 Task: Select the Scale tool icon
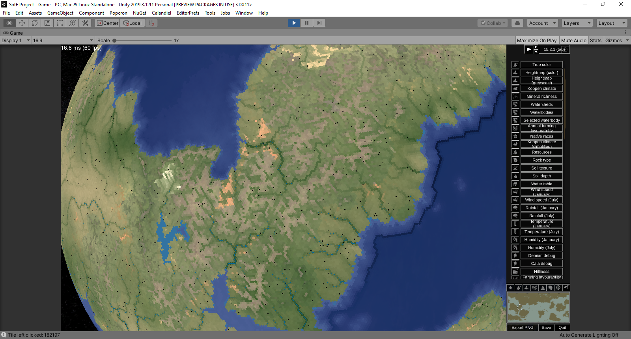[47, 23]
